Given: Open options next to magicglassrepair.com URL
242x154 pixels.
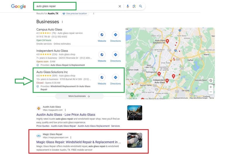Looking at the screenshot, I should pos(71,137).
